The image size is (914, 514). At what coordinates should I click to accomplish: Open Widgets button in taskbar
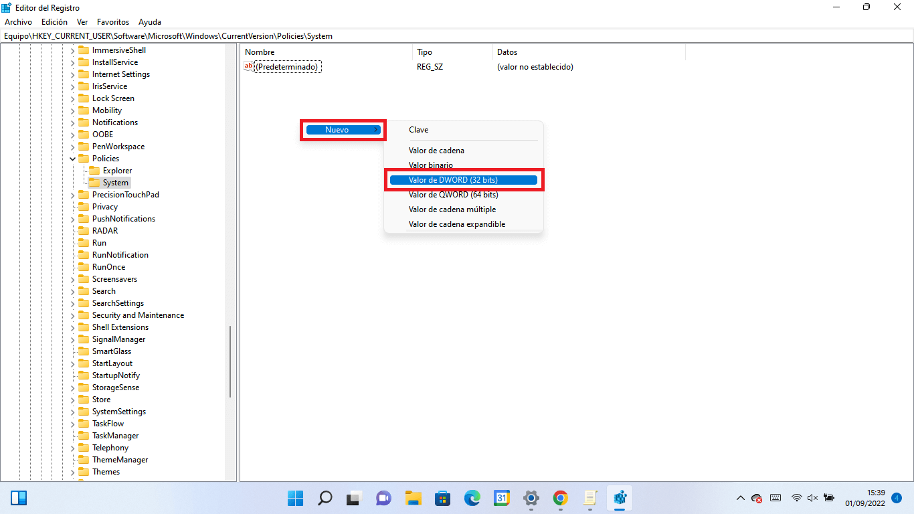coord(19,498)
